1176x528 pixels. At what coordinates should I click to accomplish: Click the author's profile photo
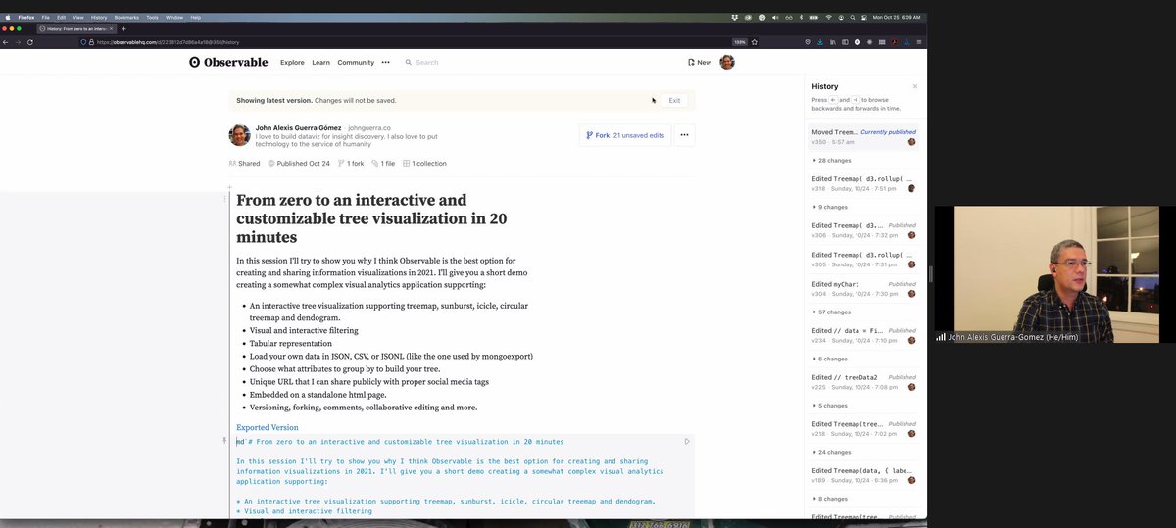click(239, 135)
